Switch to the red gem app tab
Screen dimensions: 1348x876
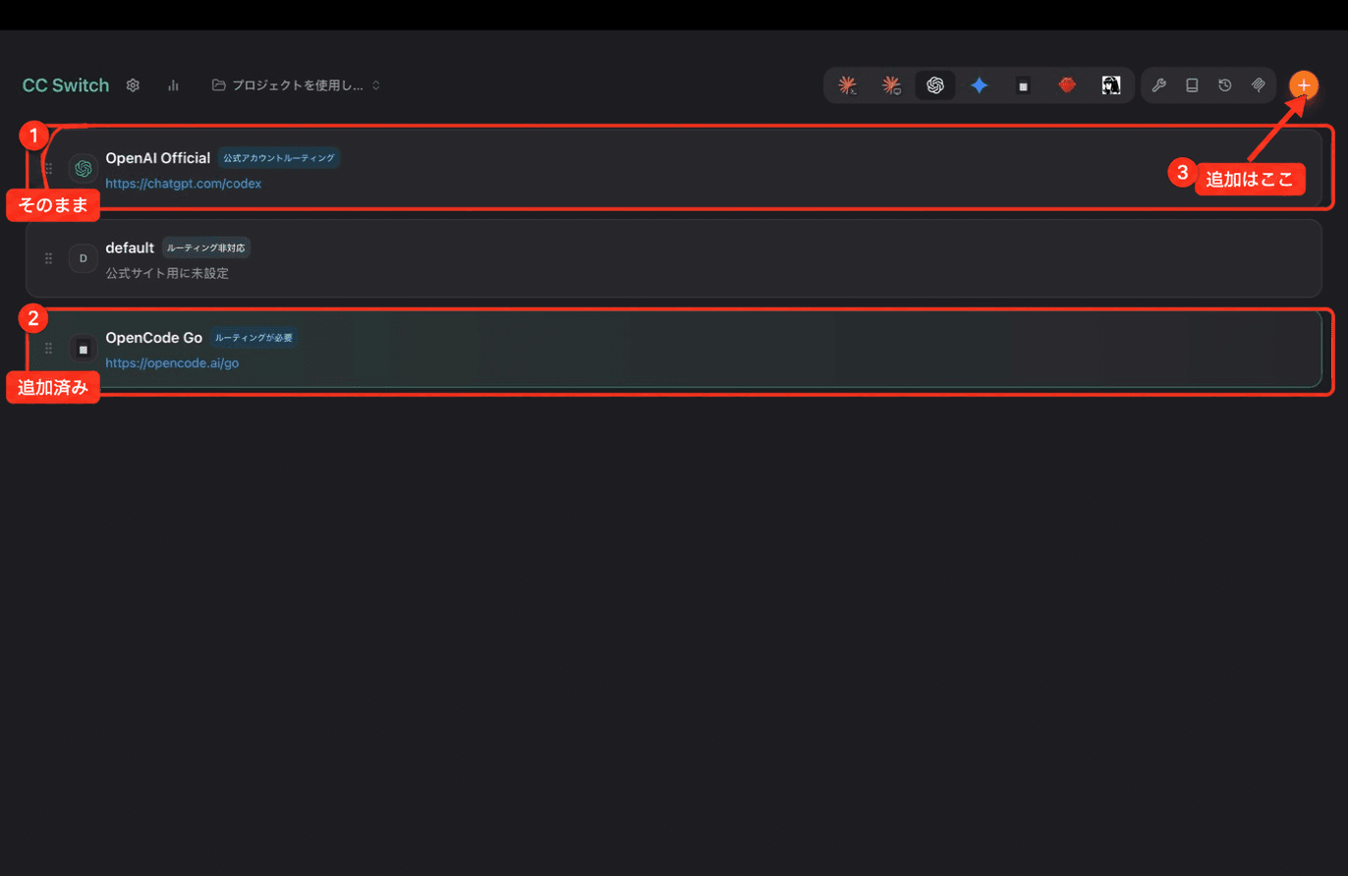click(x=1067, y=85)
